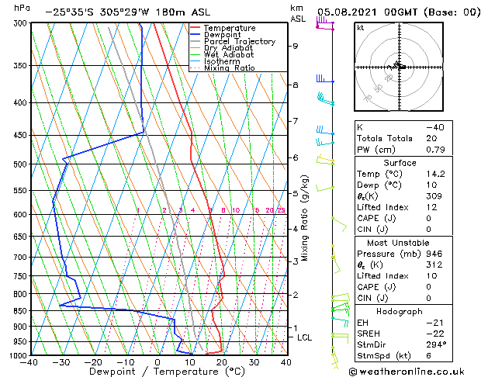
Task: Click the '800' pressure level label
Action: tap(22, 294)
